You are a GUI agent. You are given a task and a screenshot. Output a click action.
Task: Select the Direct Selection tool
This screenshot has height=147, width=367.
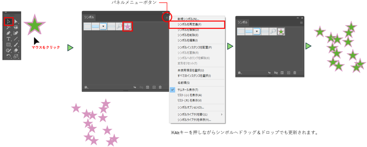point(16,22)
